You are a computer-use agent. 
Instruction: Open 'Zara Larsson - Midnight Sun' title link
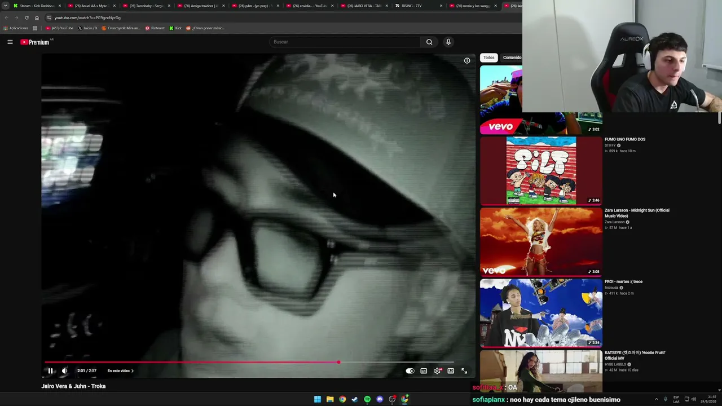(x=637, y=213)
